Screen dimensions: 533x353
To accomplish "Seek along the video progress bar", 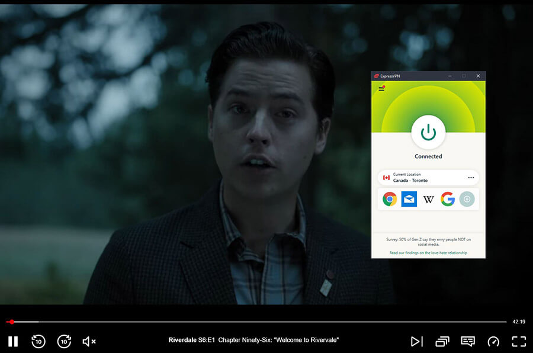I will [256, 322].
